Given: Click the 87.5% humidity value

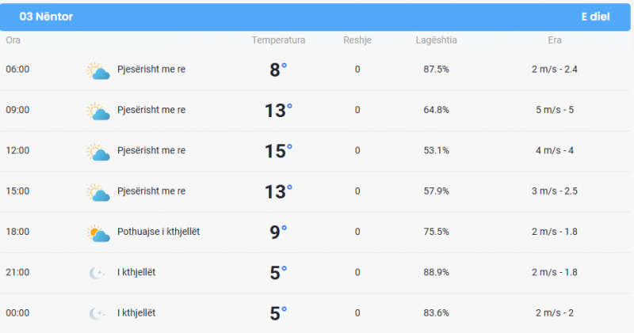Looking at the screenshot, I should pyautogui.click(x=437, y=70).
